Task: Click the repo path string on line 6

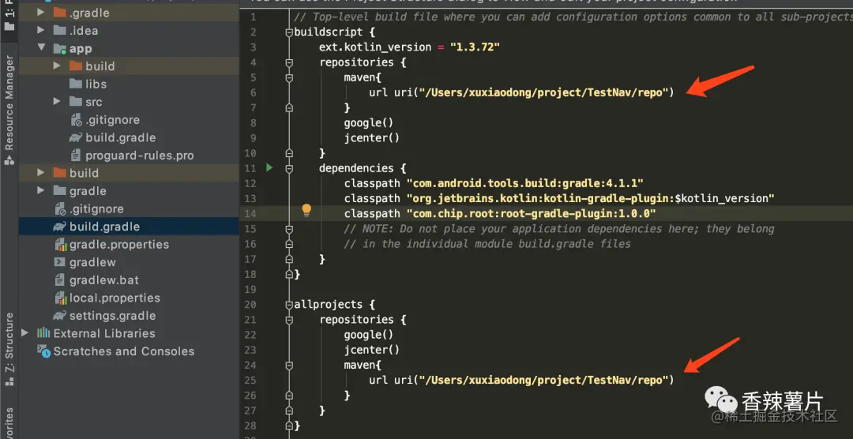Action: tap(543, 92)
